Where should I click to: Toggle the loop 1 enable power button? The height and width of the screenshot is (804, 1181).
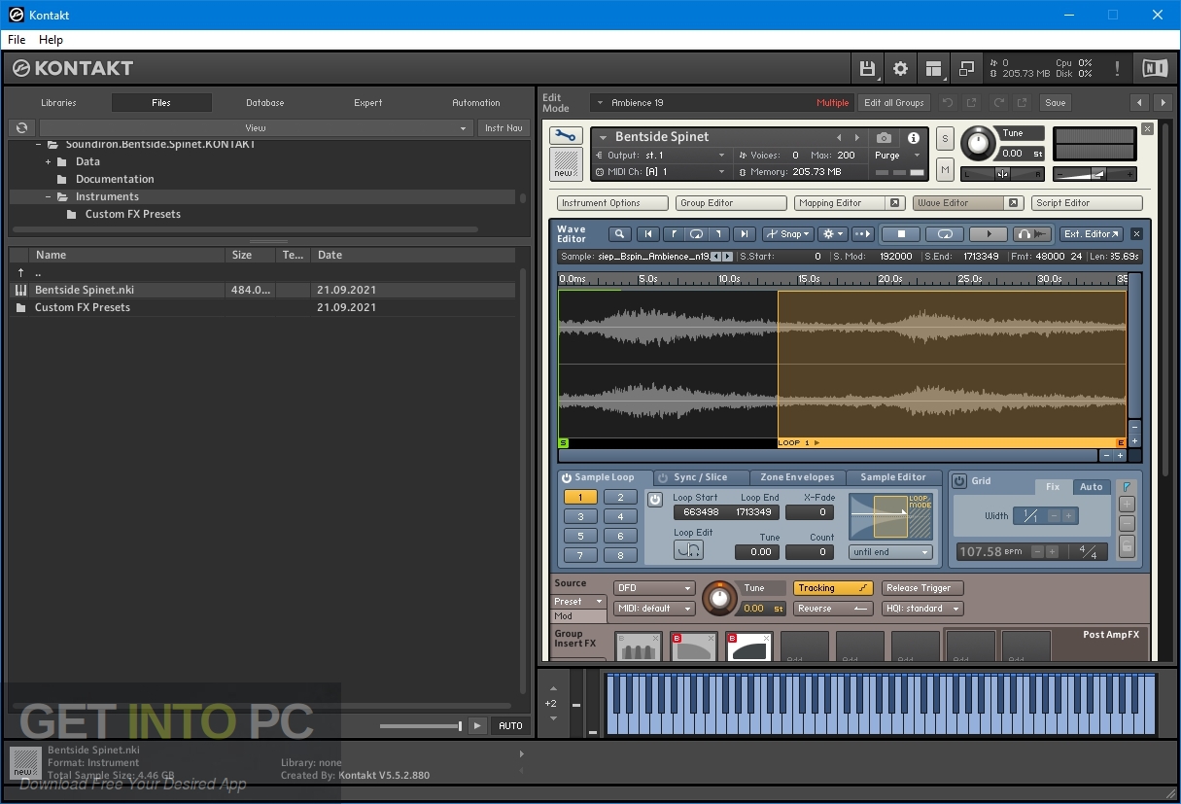[x=655, y=499]
